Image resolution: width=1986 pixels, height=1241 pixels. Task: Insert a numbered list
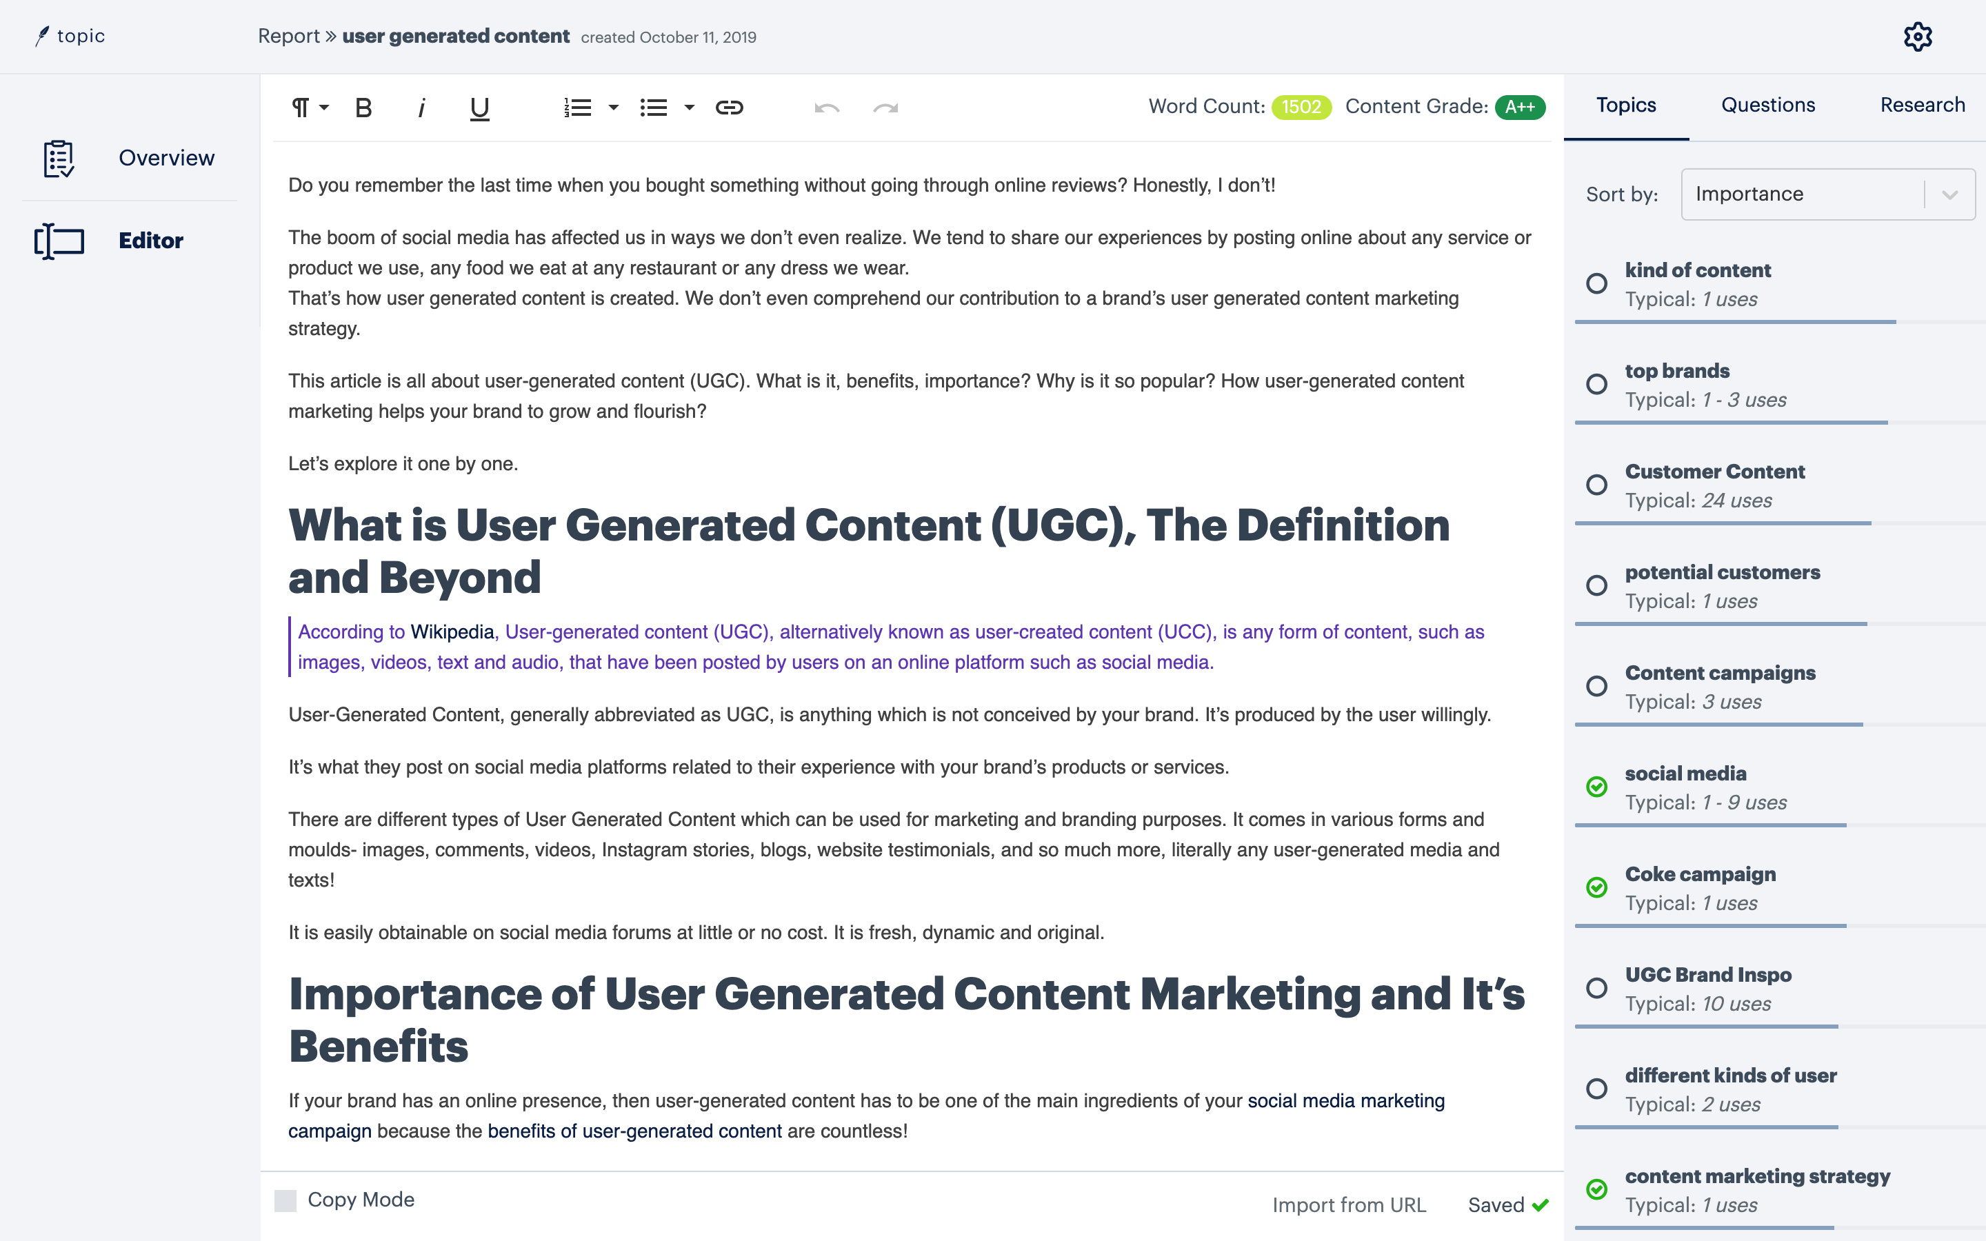pyautogui.click(x=578, y=108)
